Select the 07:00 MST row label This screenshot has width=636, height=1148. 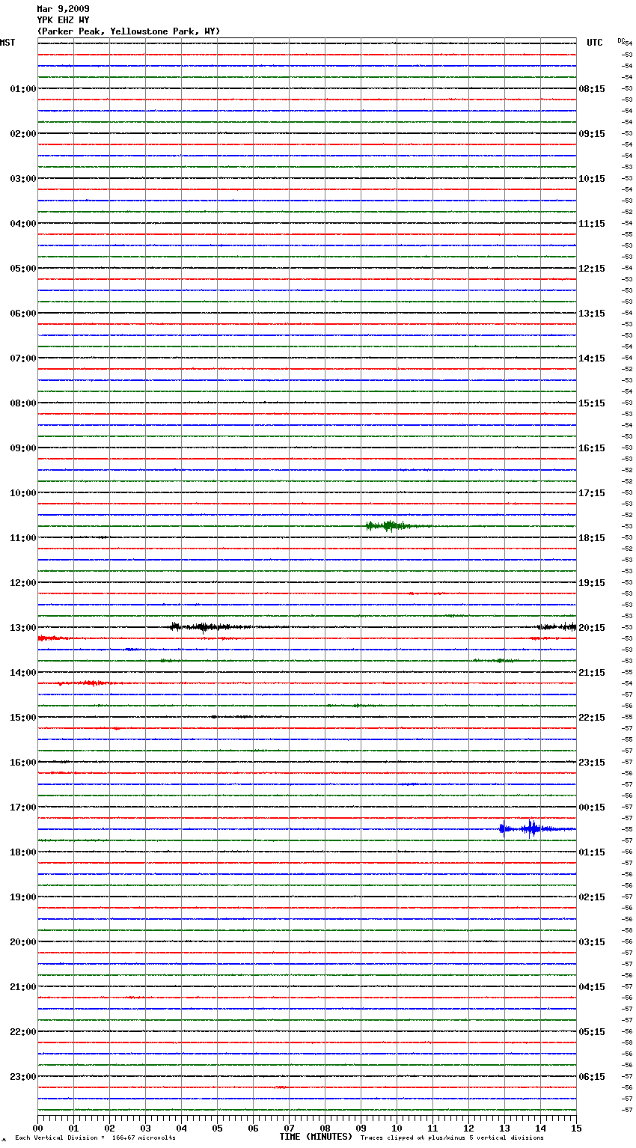tap(23, 358)
